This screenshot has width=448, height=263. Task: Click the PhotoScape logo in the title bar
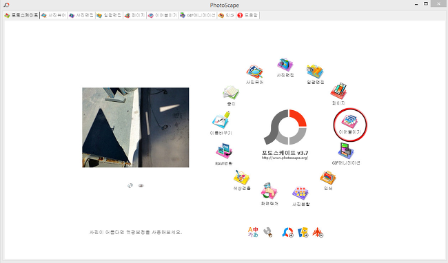(6, 5)
